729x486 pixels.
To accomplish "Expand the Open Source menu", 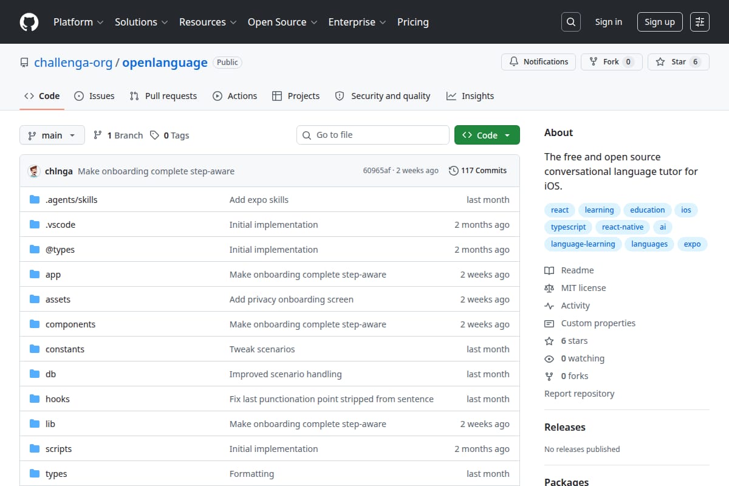I will tap(282, 22).
